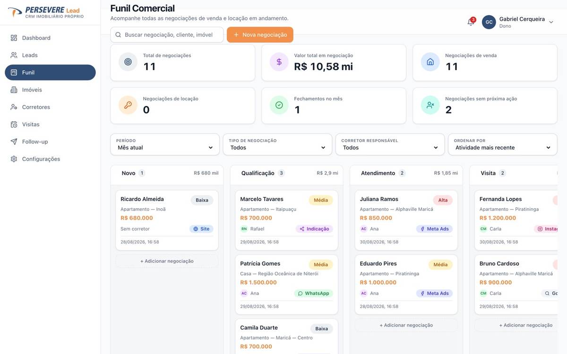Click the search magnifier icon
This screenshot has width=567, height=354.
[x=118, y=35]
